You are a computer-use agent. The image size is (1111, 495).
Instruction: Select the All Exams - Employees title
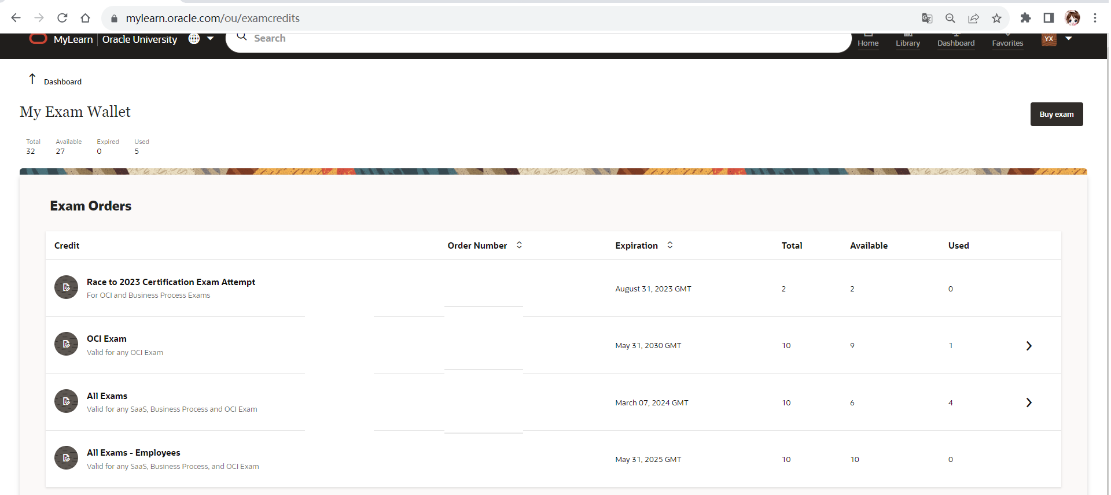click(133, 453)
